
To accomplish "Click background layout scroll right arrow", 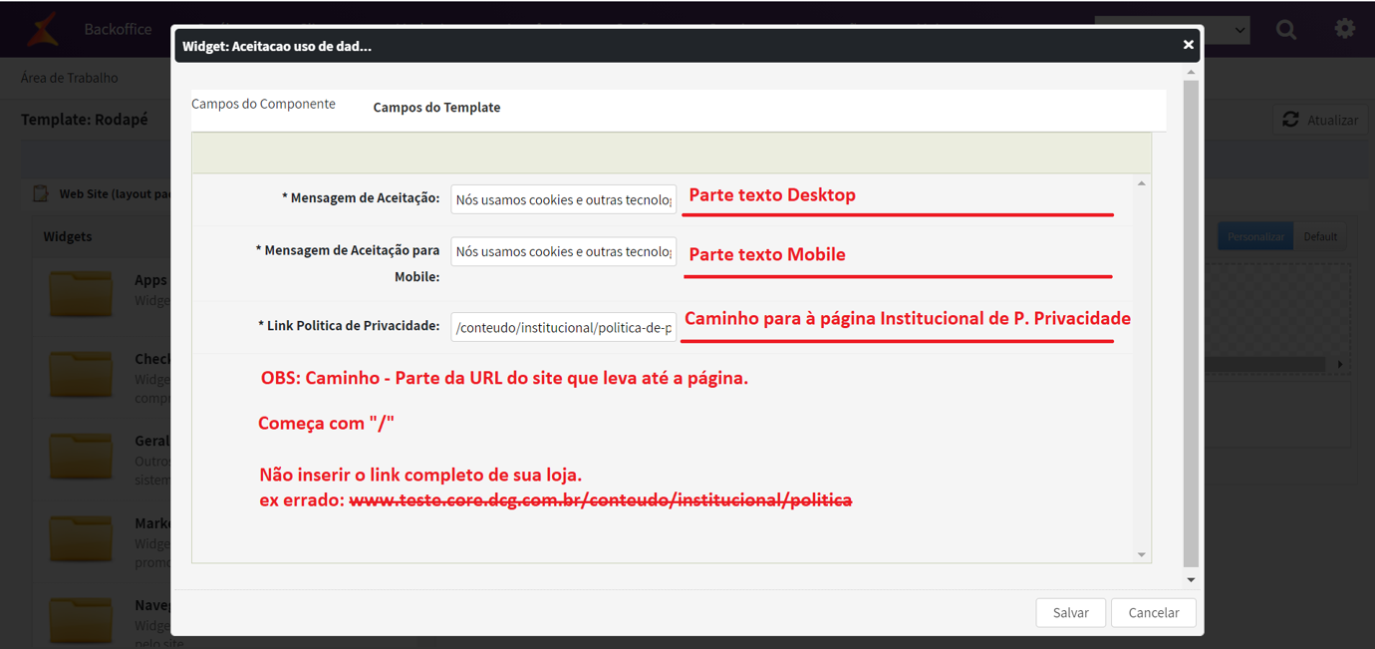I will tap(1340, 364).
